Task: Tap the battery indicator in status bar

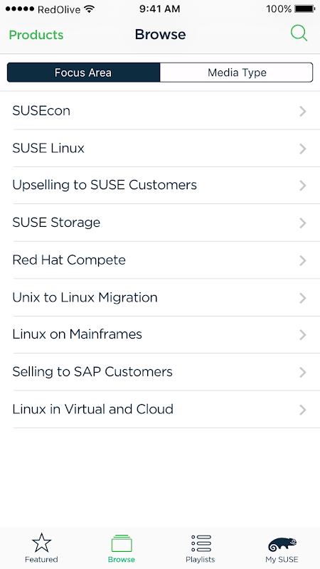Action: [304, 9]
